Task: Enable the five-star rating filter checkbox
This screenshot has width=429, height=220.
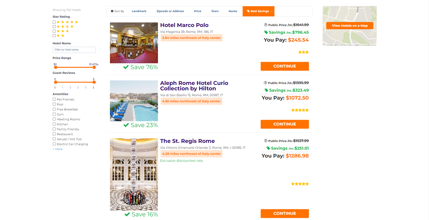Action: [54, 22]
